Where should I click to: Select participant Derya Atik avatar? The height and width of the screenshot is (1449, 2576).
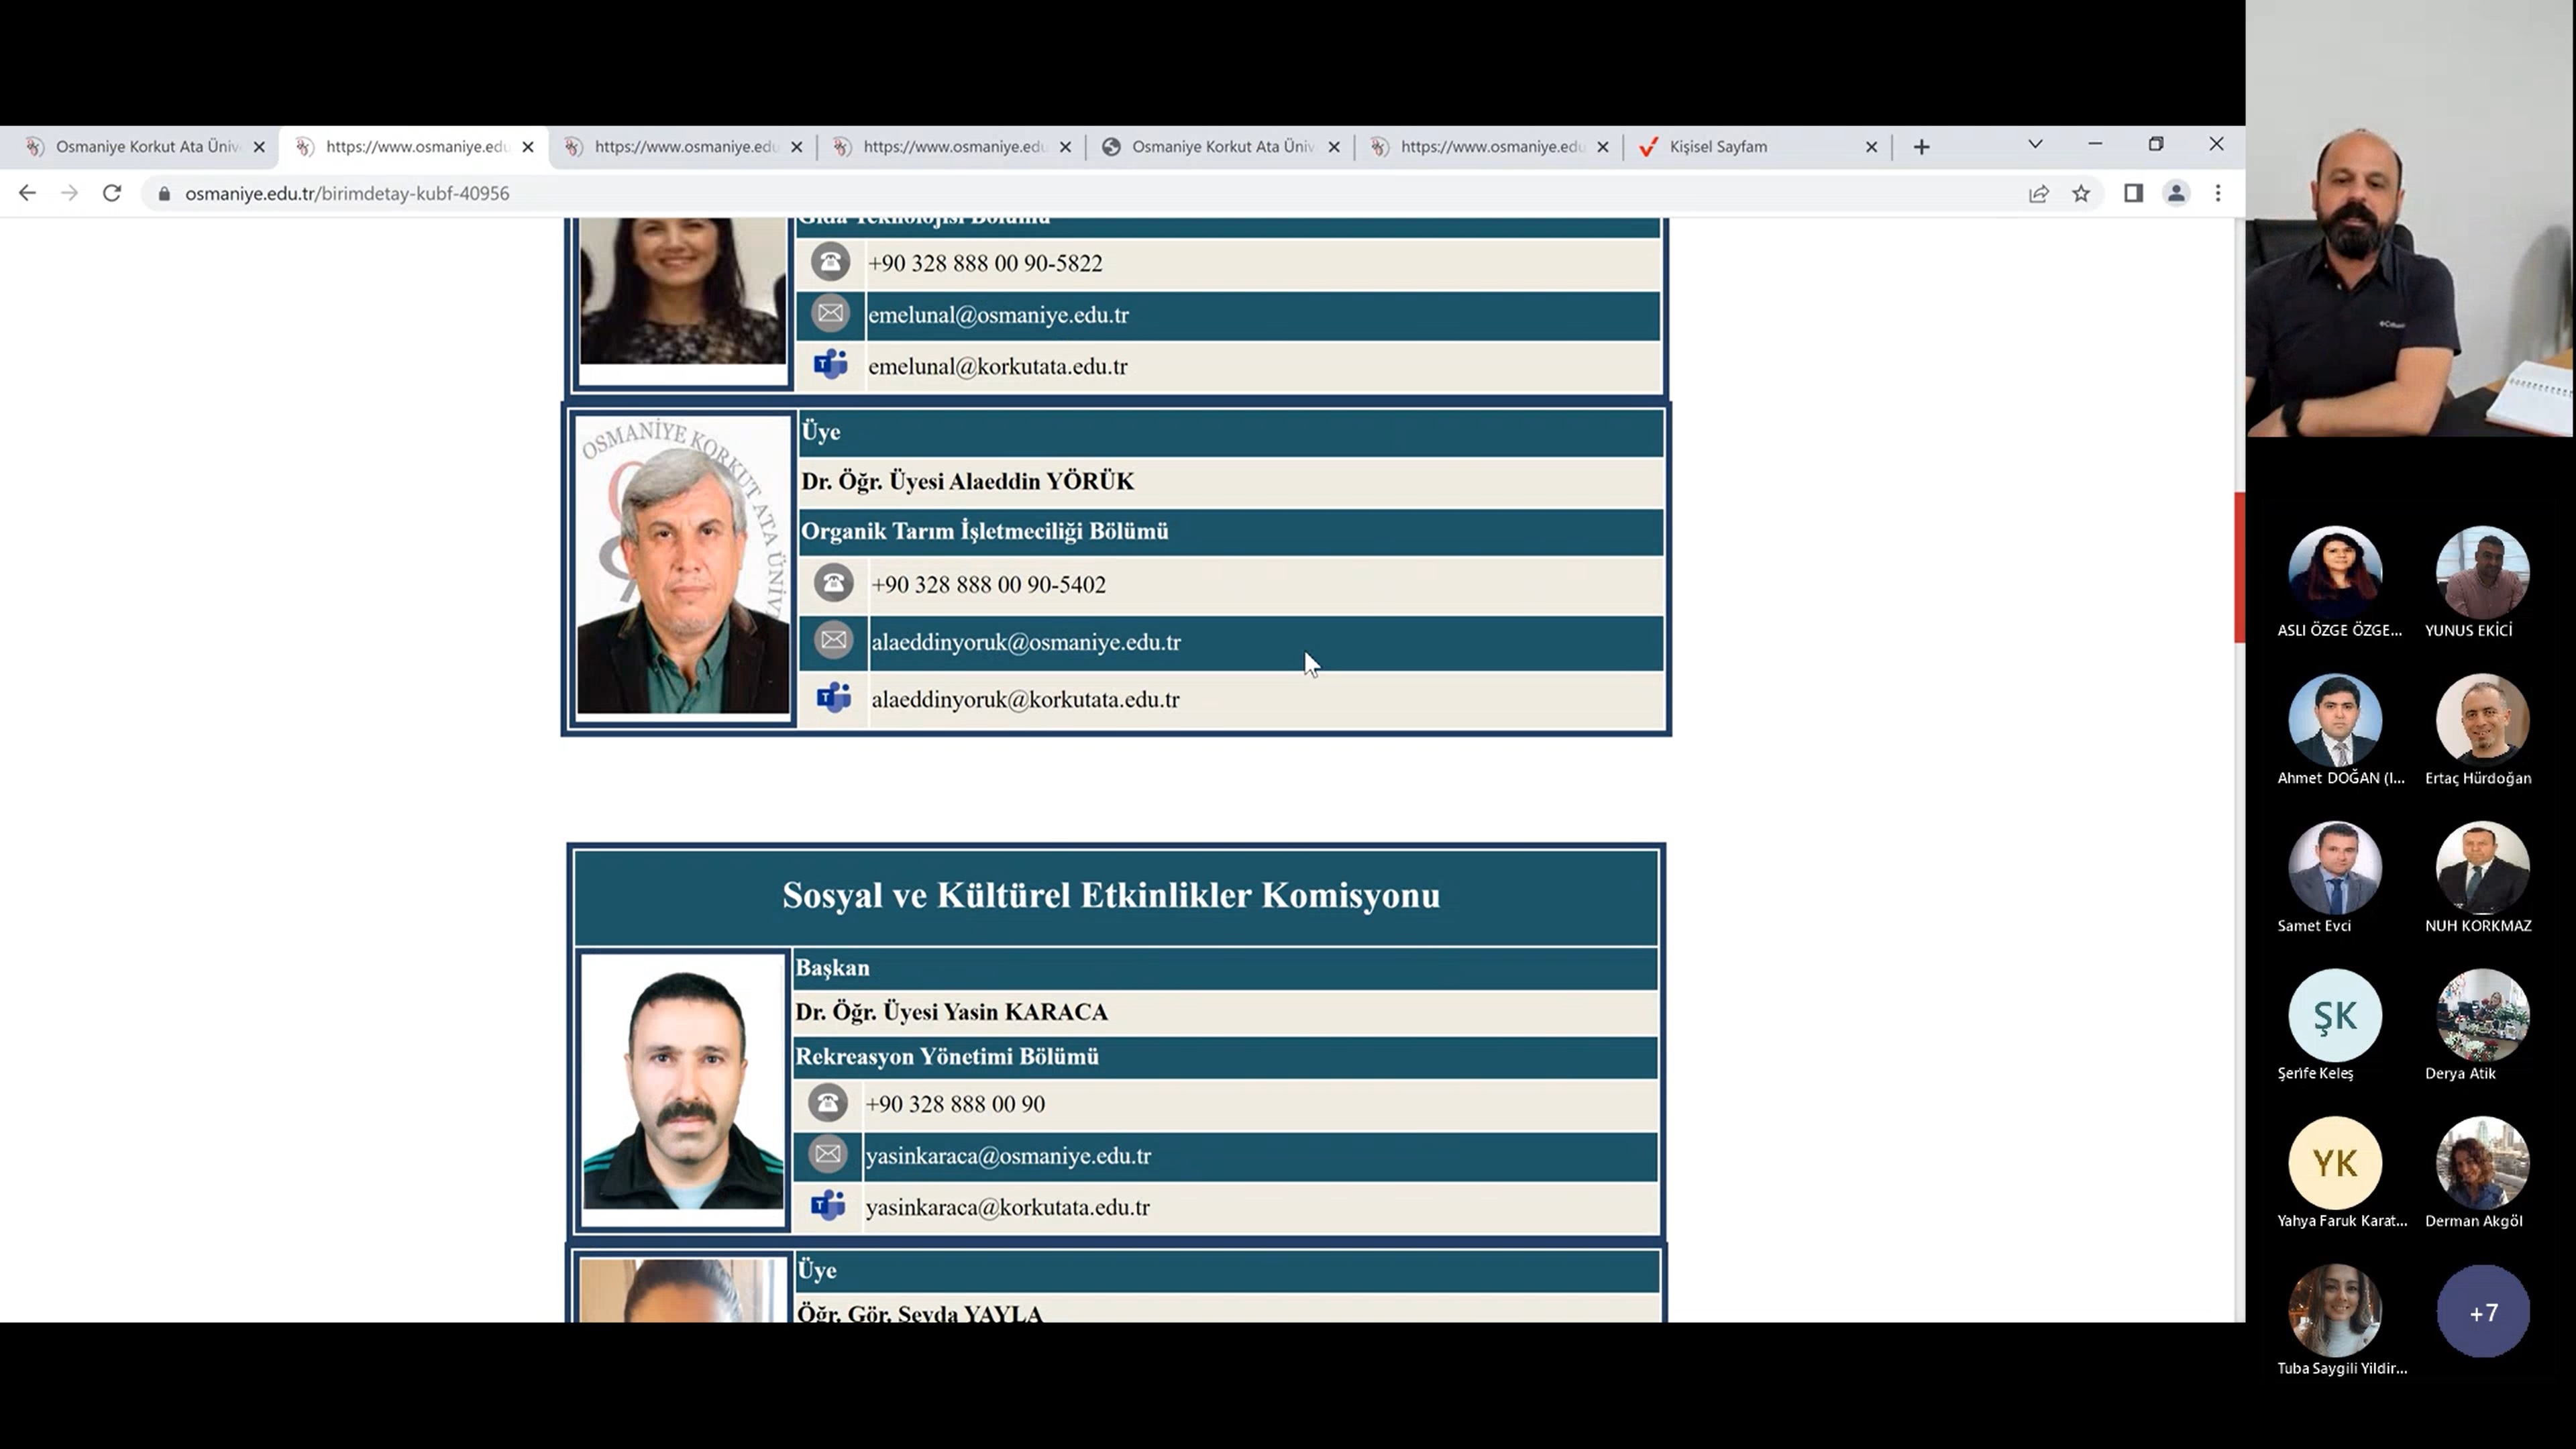(2482, 1015)
